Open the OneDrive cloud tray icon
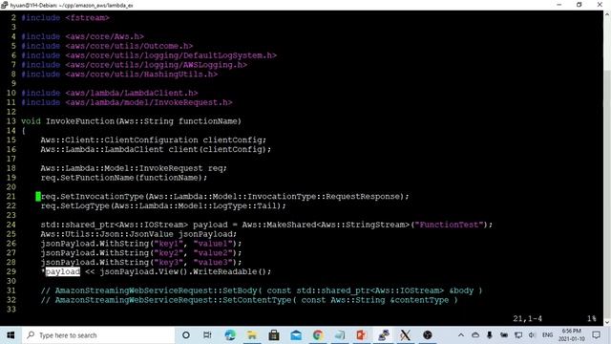611x344 pixels. pos(475,335)
